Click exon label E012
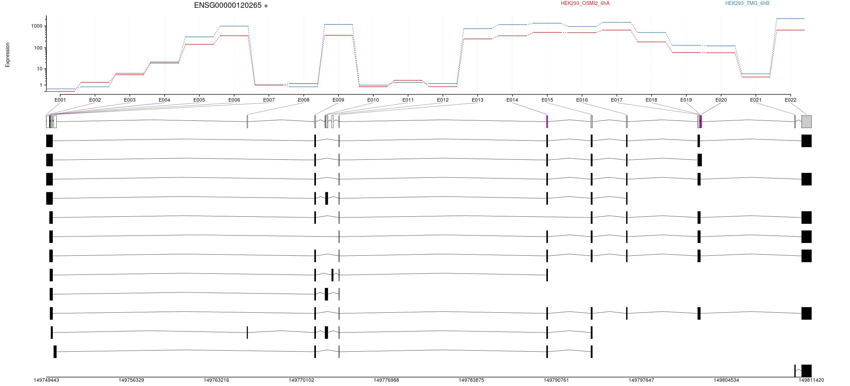This screenshot has height=386, width=850. click(x=443, y=100)
